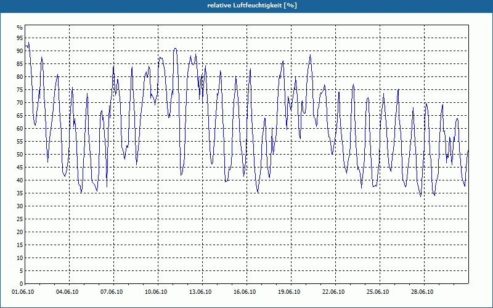Image resolution: width=493 pixels, height=308 pixels.
Task: Select the y-axis value 0
Action: tap(22, 283)
